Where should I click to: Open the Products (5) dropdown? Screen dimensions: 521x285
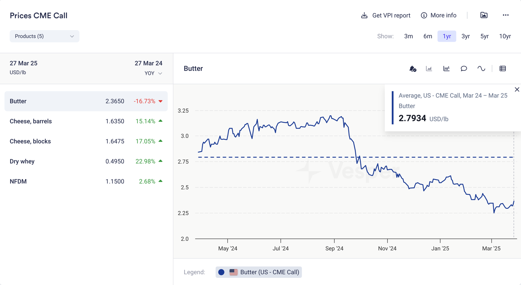click(44, 36)
